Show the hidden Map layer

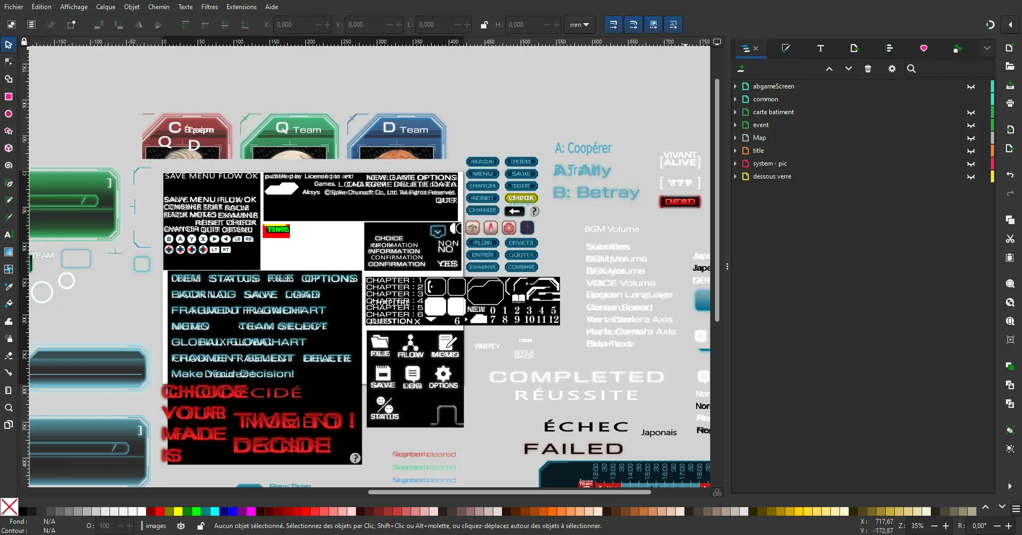pyautogui.click(x=970, y=138)
